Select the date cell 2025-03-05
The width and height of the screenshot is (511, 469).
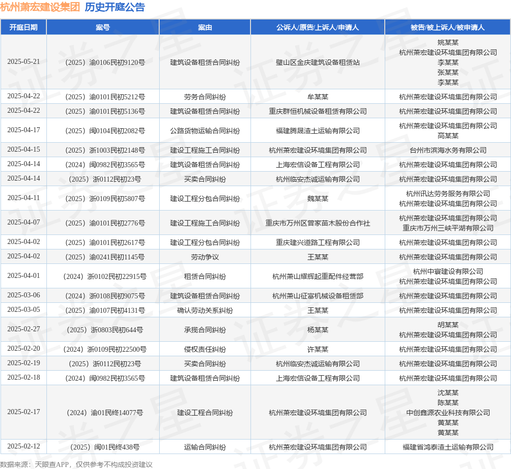23,310
